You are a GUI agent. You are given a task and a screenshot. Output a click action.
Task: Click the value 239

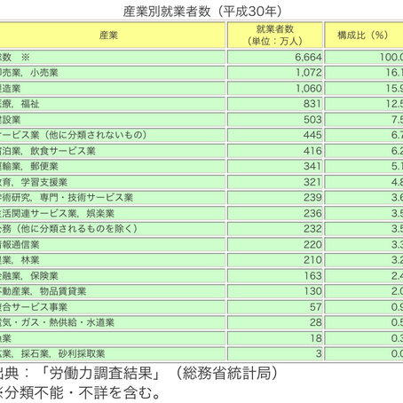[x=312, y=198]
